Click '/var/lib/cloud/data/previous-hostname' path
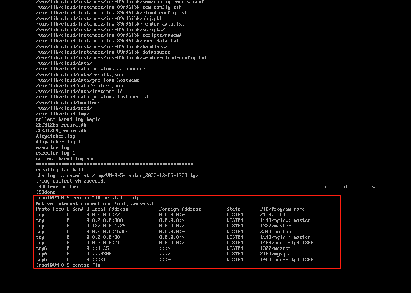Screen dimensions: 411x293 tap(88, 80)
